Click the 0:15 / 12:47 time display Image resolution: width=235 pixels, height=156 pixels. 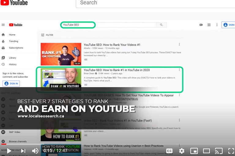click(x=55, y=151)
